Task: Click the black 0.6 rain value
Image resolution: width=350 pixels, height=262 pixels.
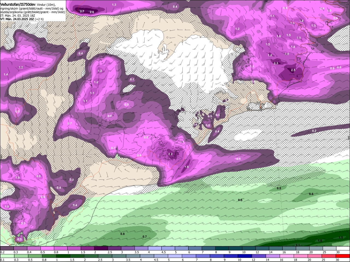Action: pyautogui.click(x=311, y=194)
